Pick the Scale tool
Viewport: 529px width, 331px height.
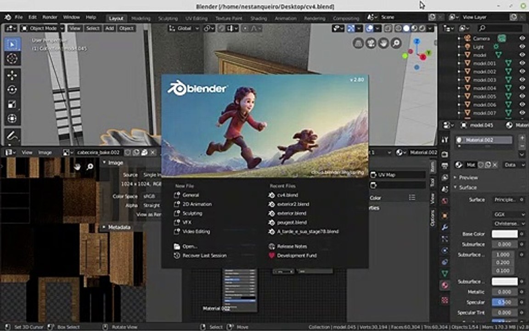coord(12,104)
